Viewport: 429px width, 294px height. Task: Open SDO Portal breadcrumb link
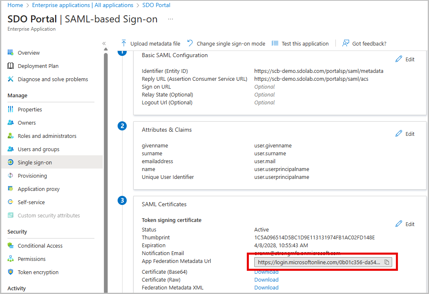click(156, 5)
